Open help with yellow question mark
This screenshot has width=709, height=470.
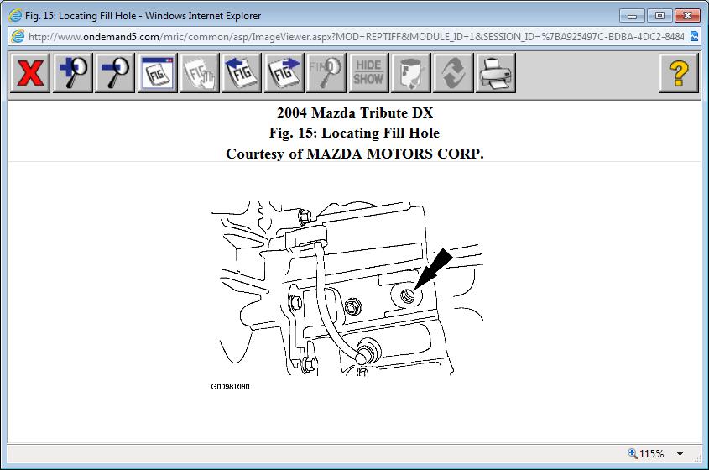pos(678,73)
